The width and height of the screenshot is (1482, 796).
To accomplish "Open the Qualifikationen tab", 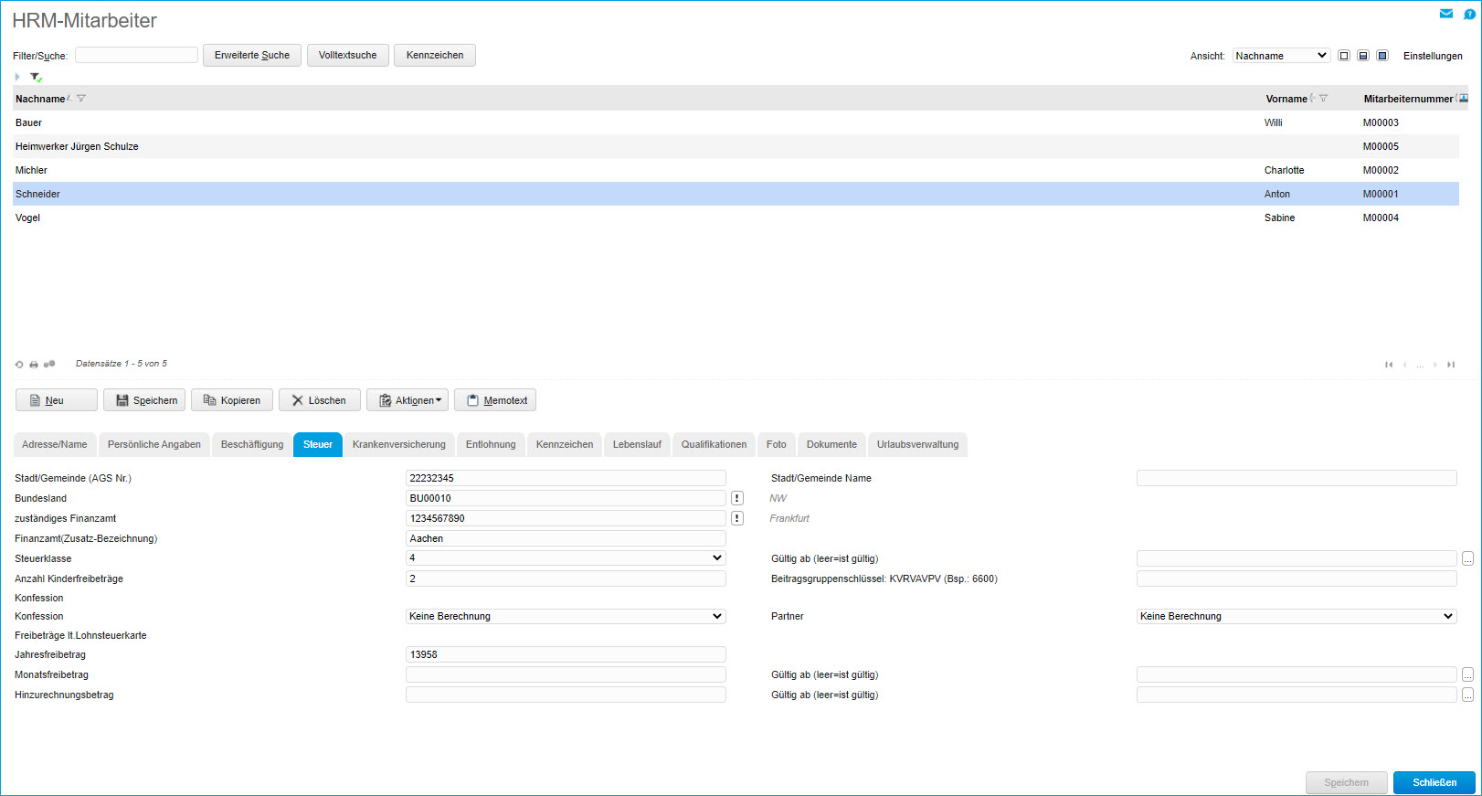I will point(714,444).
